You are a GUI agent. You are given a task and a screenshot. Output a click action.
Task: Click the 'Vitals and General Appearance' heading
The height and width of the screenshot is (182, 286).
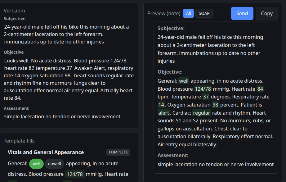(46, 152)
